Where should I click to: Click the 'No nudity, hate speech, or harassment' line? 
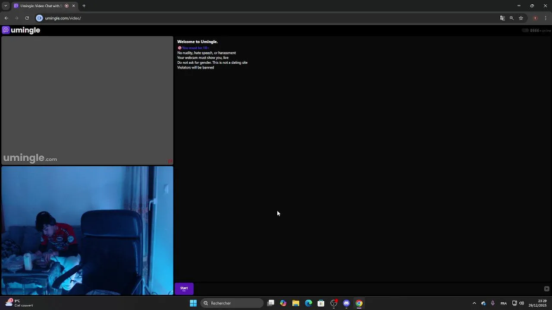pyautogui.click(x=207, y=53)
